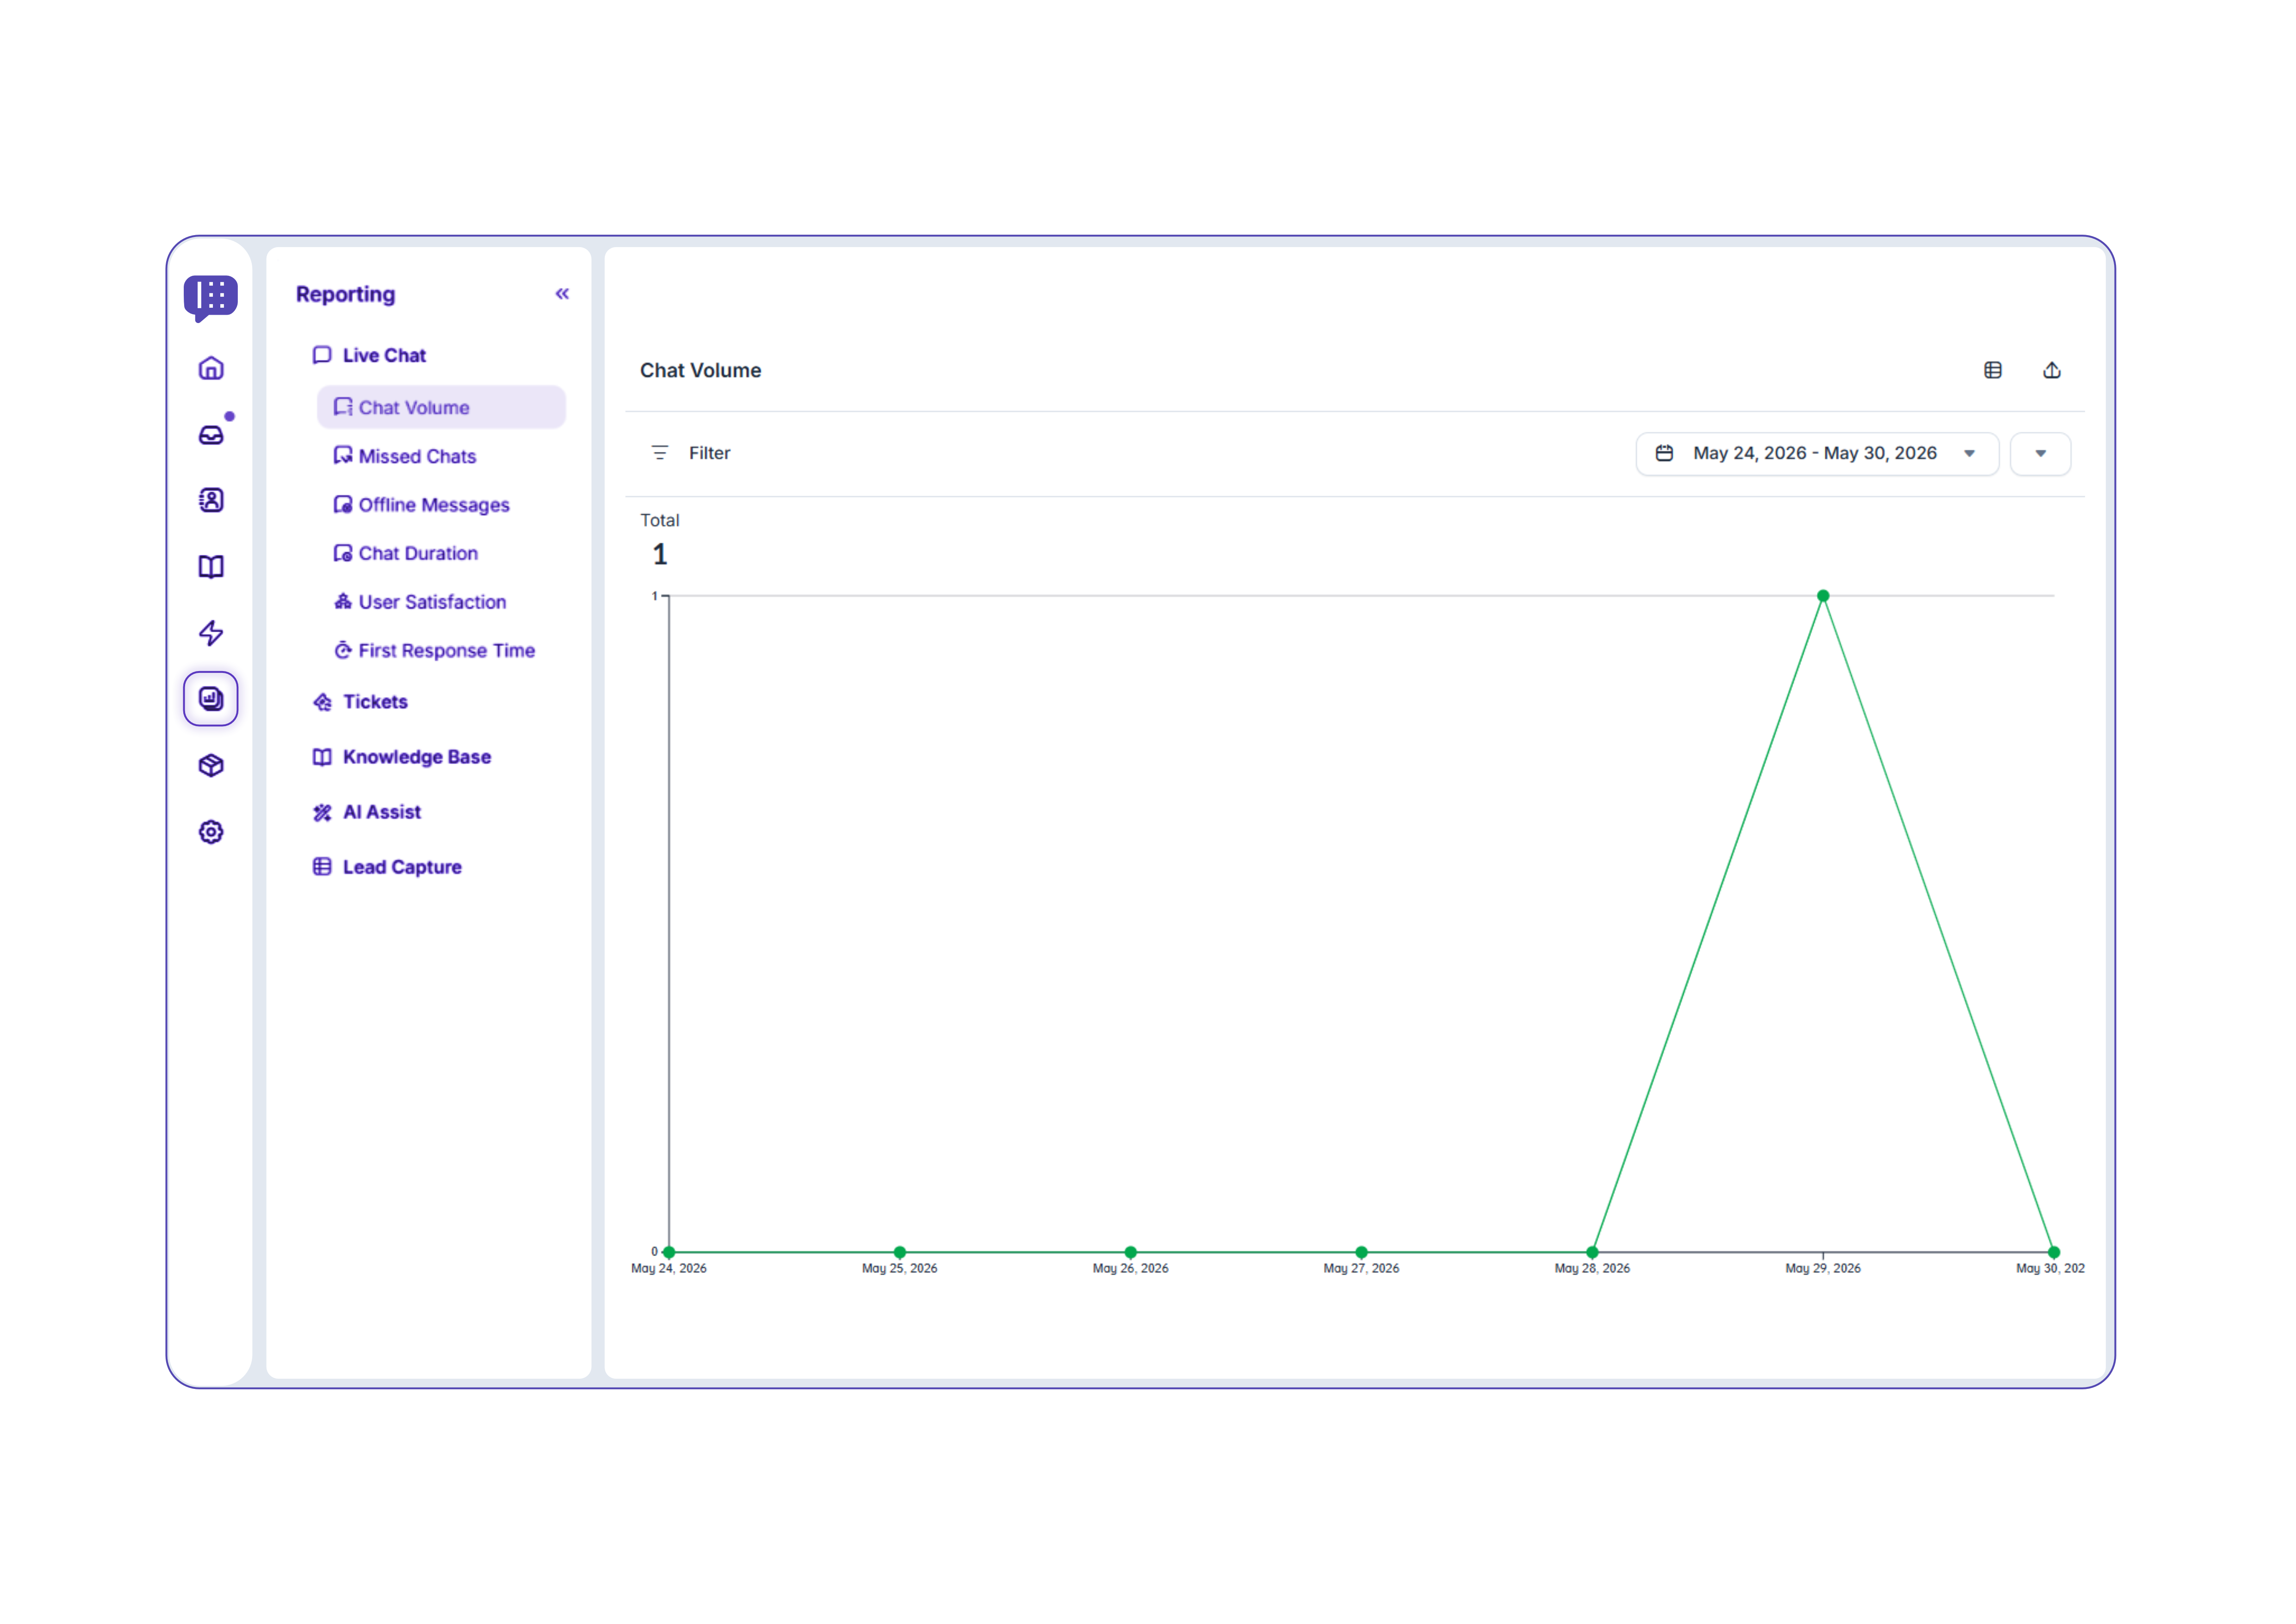Click the filter lines icon

coord(660,453)
